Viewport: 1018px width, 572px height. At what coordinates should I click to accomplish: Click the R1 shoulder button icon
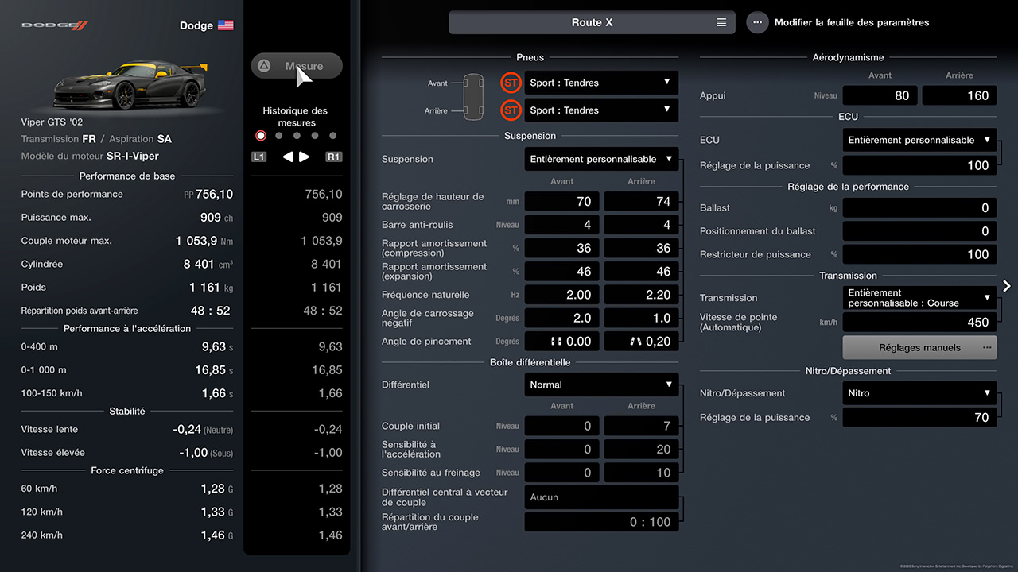(x=334, y=157)
